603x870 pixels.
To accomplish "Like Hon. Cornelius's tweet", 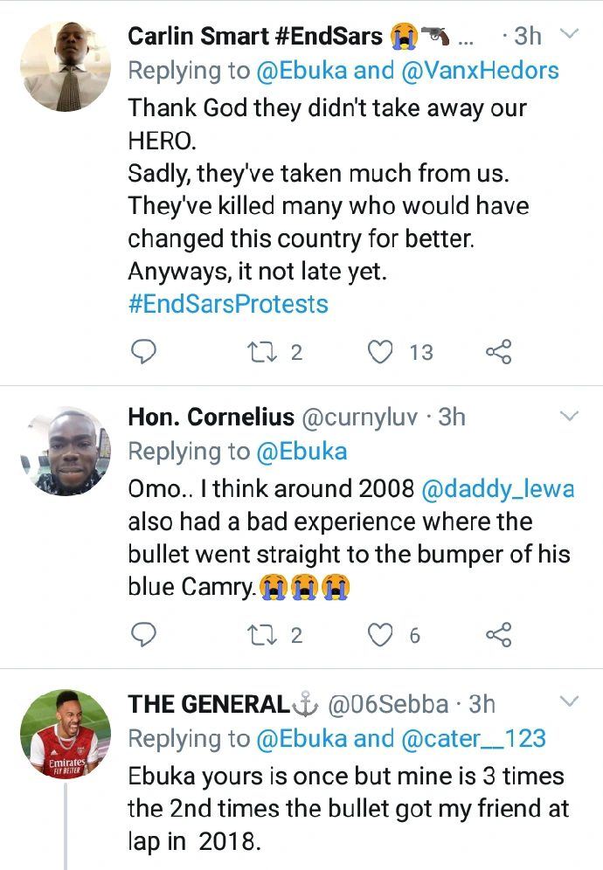I will tap(380, 635).
